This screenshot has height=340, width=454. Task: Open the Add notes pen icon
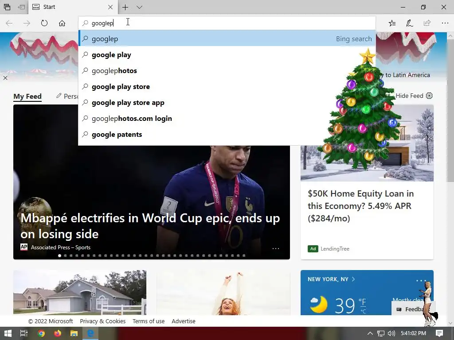tap(409, 23)
